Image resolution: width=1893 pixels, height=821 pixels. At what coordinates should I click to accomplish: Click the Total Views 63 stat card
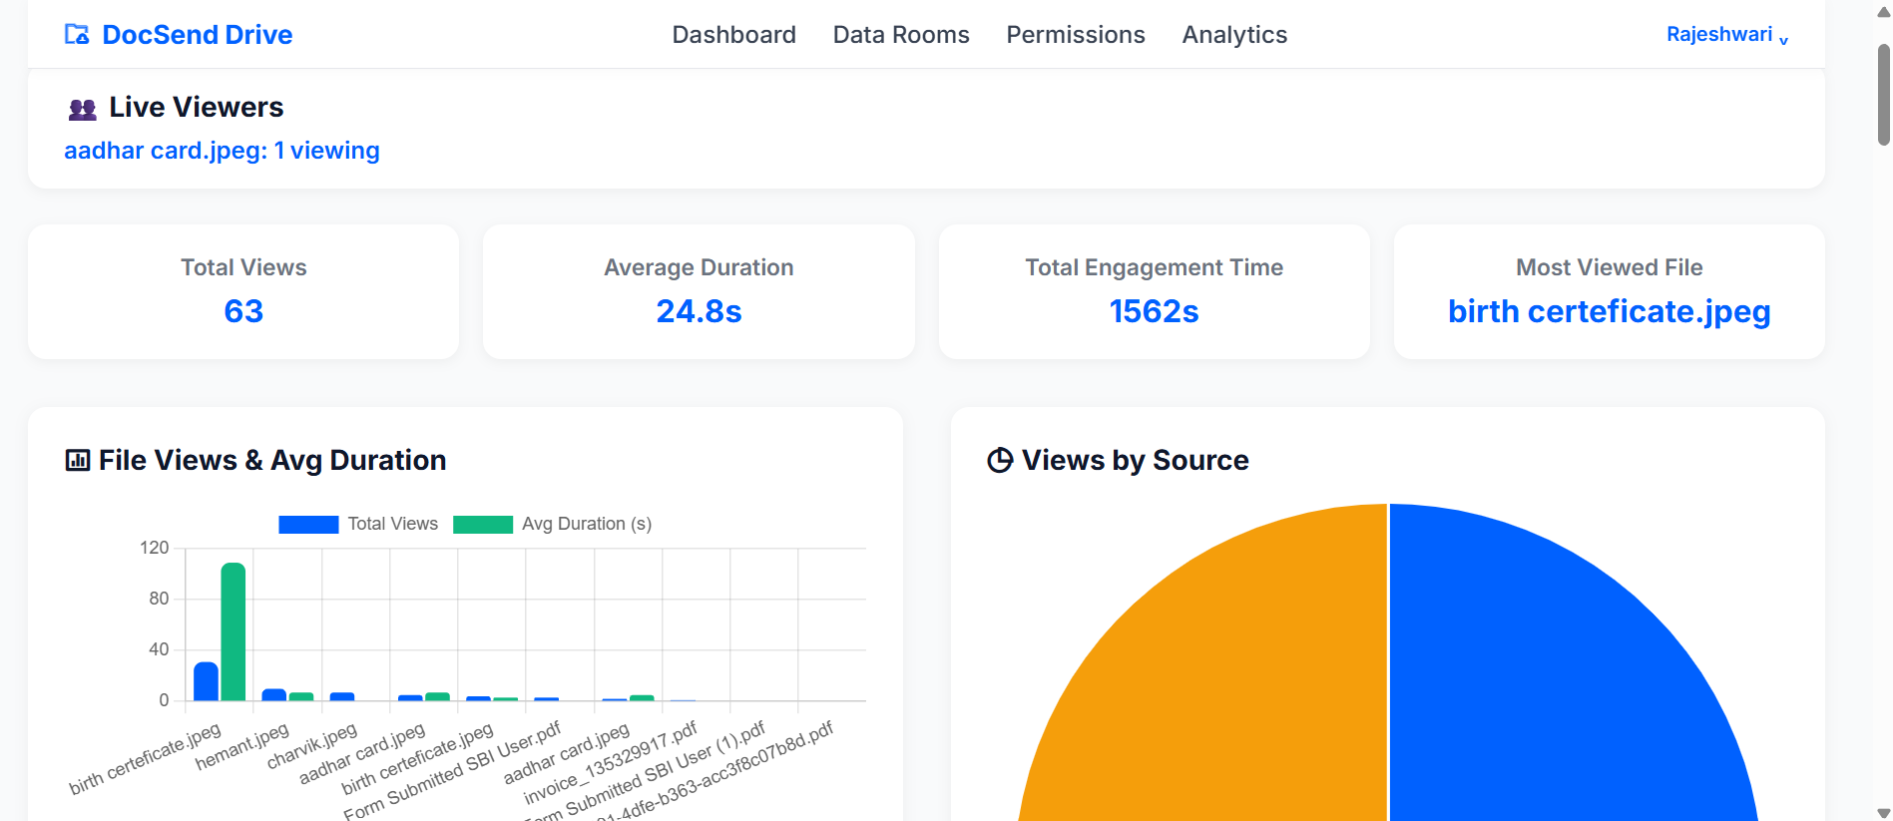[x=243, y=291]
